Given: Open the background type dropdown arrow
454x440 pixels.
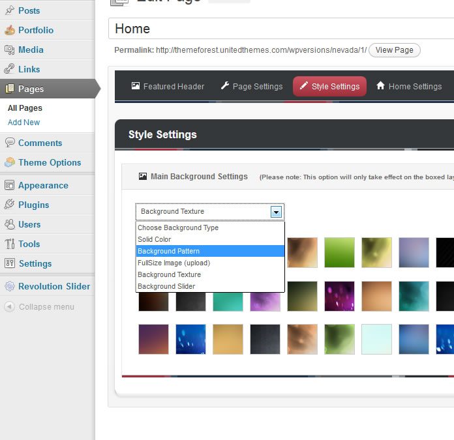Looking at the screenshot, I should click(276, 212).
